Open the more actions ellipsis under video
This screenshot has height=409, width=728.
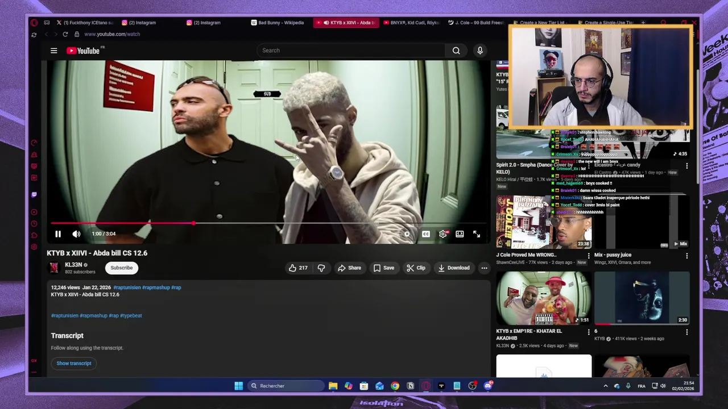click(484, 268)
